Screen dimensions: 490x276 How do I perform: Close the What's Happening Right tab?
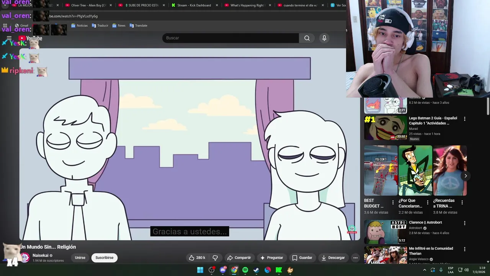coord(270,5)
